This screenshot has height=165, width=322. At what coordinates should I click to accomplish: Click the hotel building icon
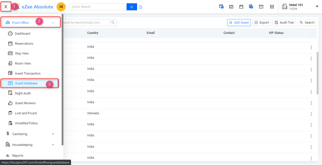[x=284, y=7]
